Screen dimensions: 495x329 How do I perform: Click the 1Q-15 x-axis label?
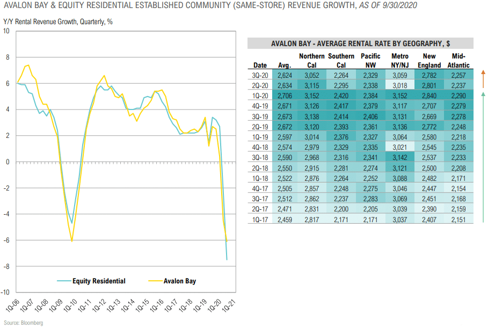[142, 305]
